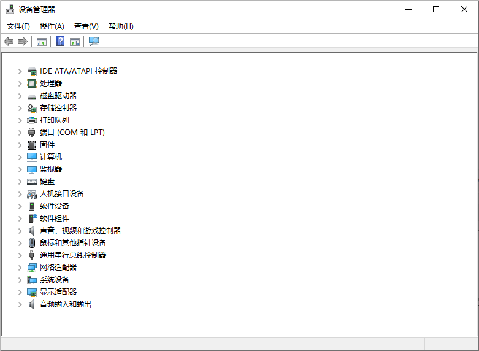Select the 软件组件 text label
Image resolution: width=479 pixels, height=351 pixels.
click(x=55, y=218)
